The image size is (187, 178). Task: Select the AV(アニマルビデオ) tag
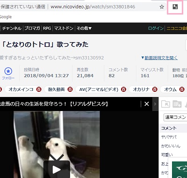pyautogui.click(x=99, y=89)
